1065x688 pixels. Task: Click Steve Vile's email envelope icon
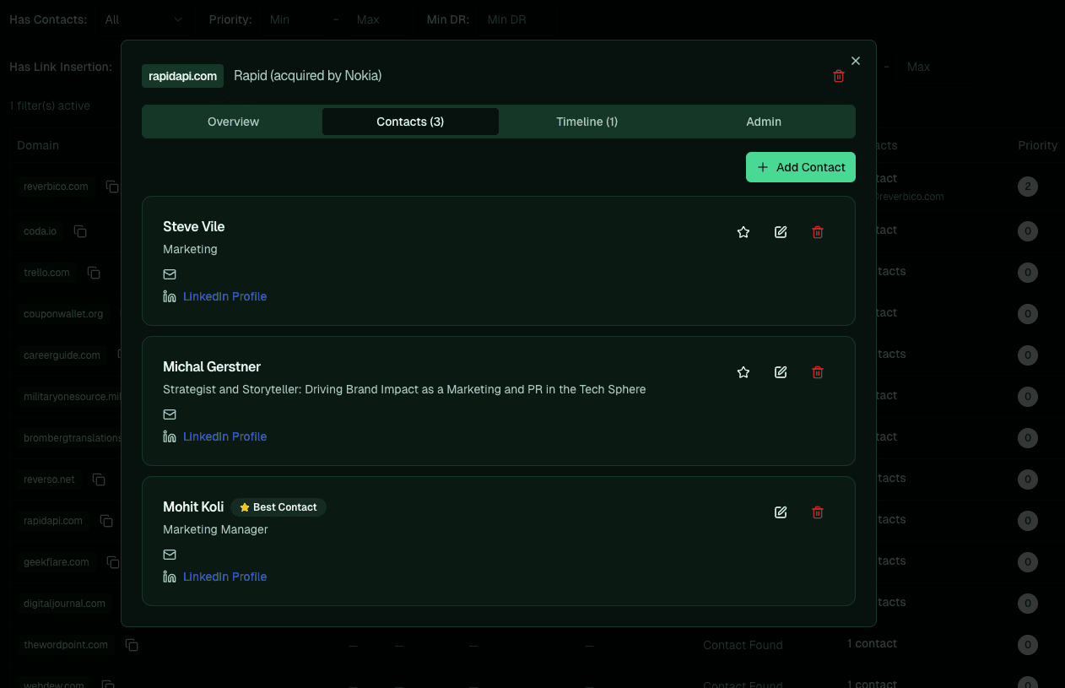(170, 274)
